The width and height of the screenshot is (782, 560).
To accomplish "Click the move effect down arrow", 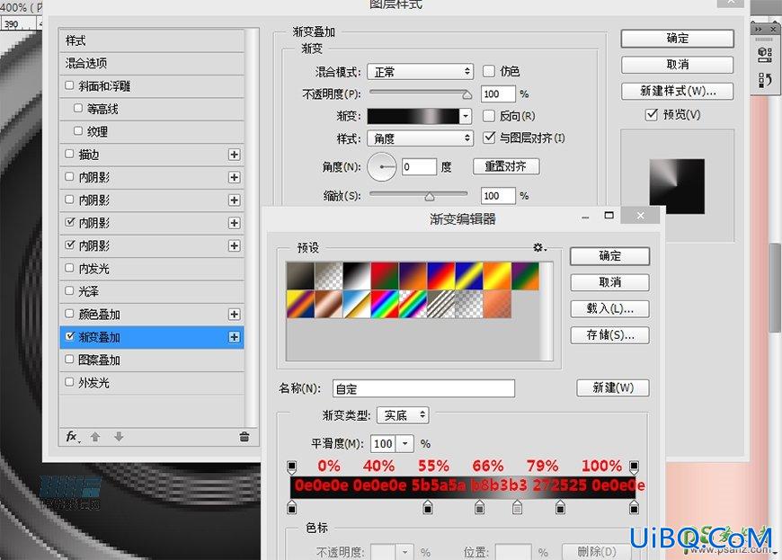I will [x=118, y=437].
